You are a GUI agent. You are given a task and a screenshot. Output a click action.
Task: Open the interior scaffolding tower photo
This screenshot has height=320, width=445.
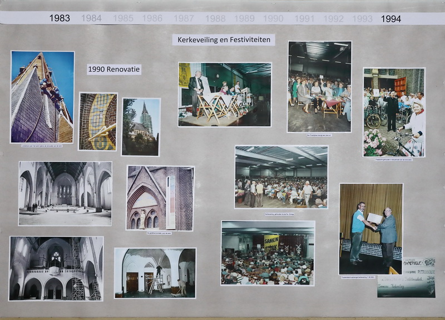[56, 268]
